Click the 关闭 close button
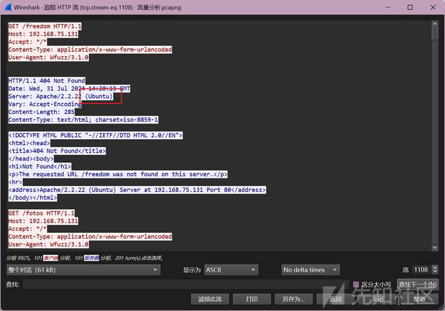Image resolution: width=445 pixels, height=311 pixels. coord(377,299)
